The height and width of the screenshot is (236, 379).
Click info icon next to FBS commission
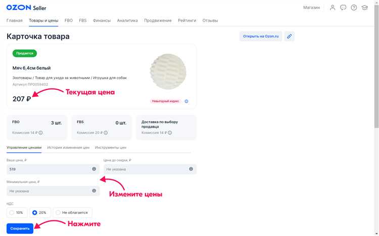pyautogui.click(x=106, y=133)
